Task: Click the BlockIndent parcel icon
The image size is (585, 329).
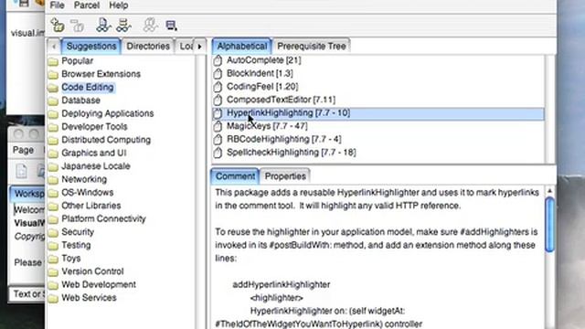Action: coord(218,73)
